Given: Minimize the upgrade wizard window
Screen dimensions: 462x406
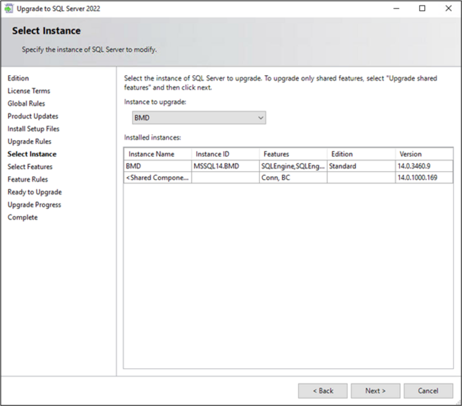Looking at the screenshot, I should click(396, 9).
